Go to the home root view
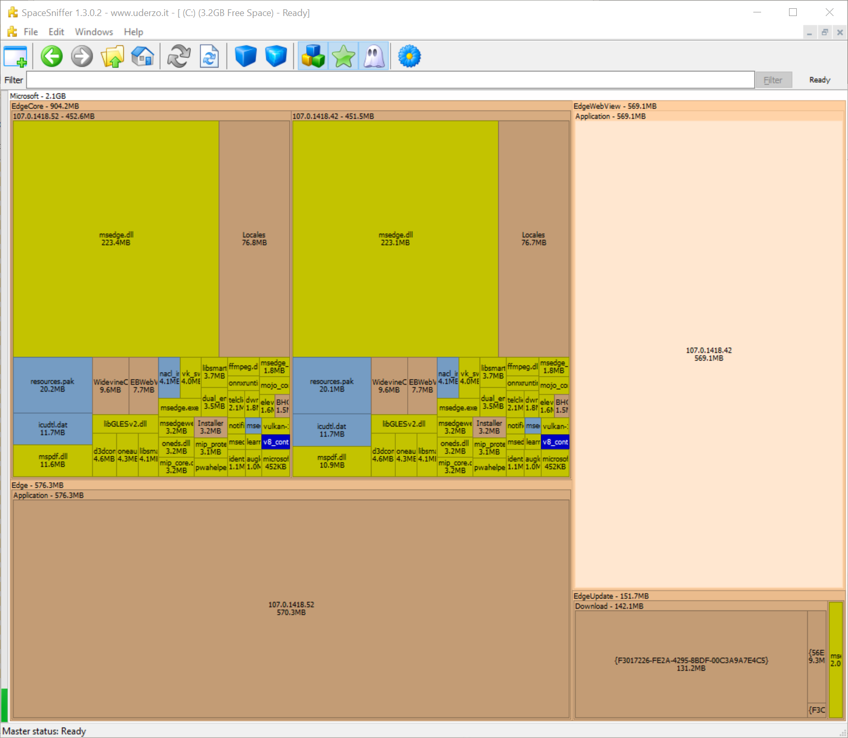Image resolution: width=848 pixels, height=738 pixels. tap(143, 56)
